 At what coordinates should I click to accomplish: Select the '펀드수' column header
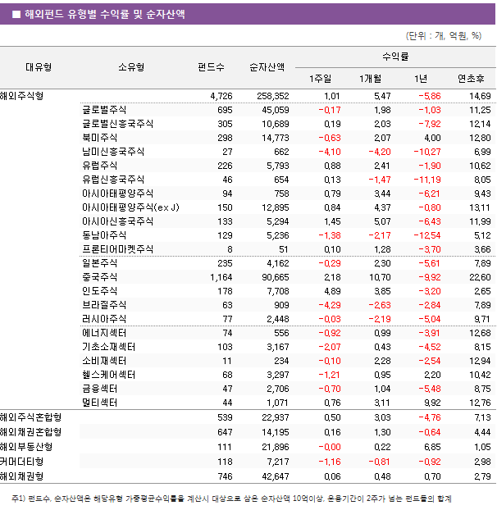pos(211,67)
